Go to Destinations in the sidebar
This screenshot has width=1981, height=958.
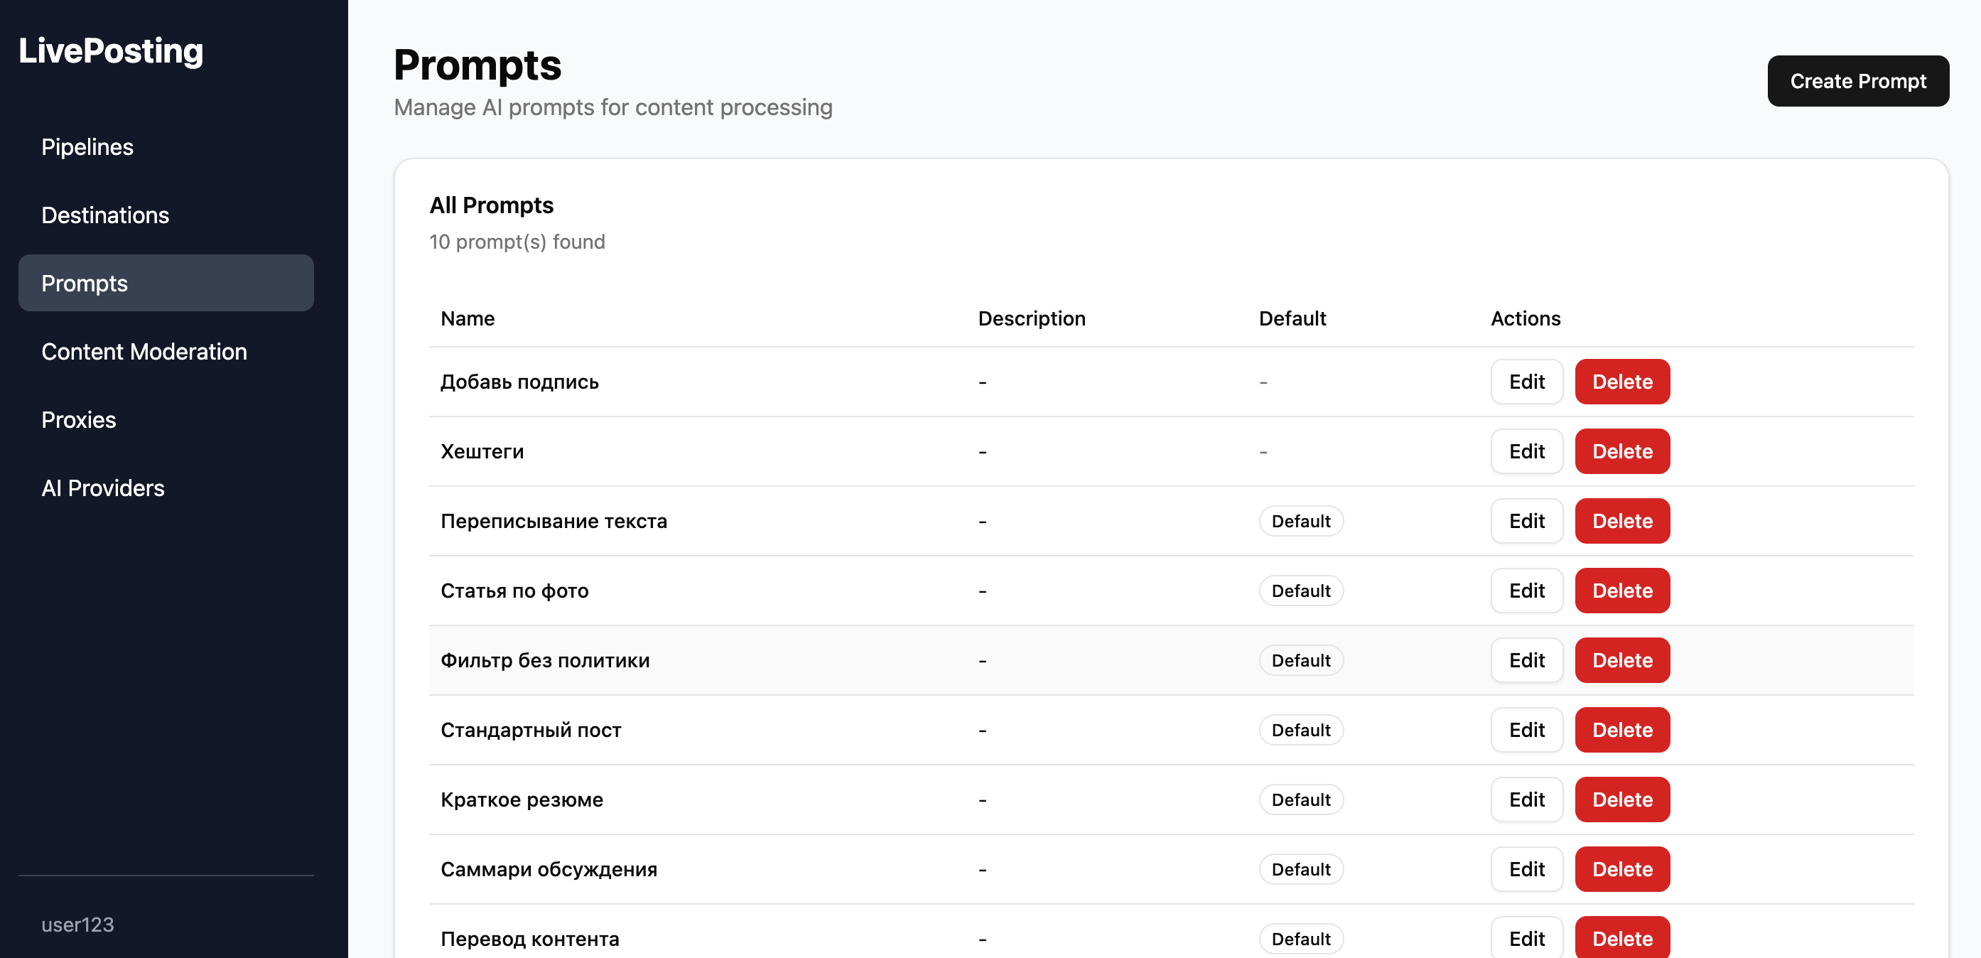[x=104, y=215]
